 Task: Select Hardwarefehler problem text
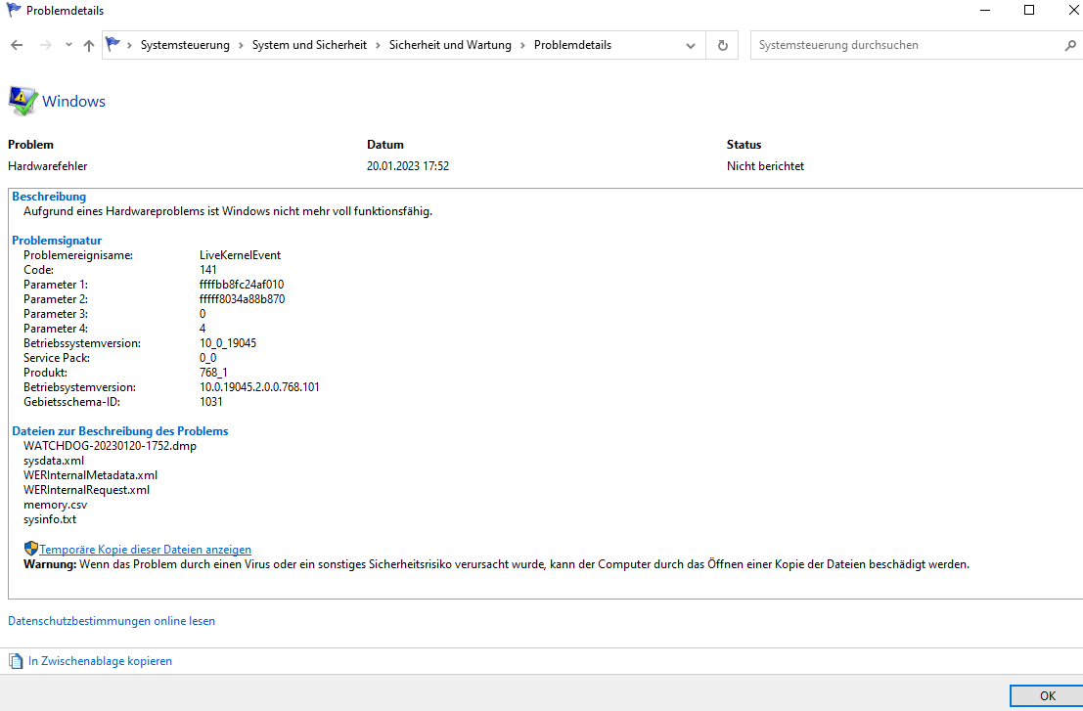click(48, 165)
